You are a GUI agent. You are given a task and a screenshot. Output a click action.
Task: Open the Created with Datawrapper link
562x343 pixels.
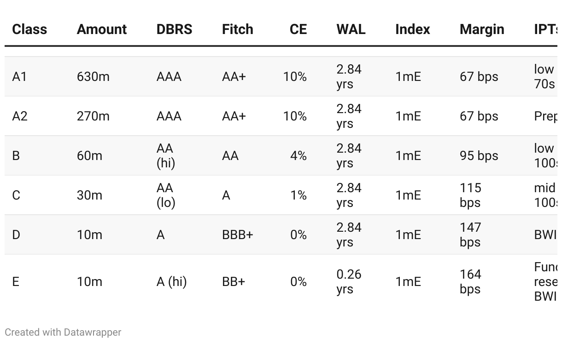pos(63,332)
